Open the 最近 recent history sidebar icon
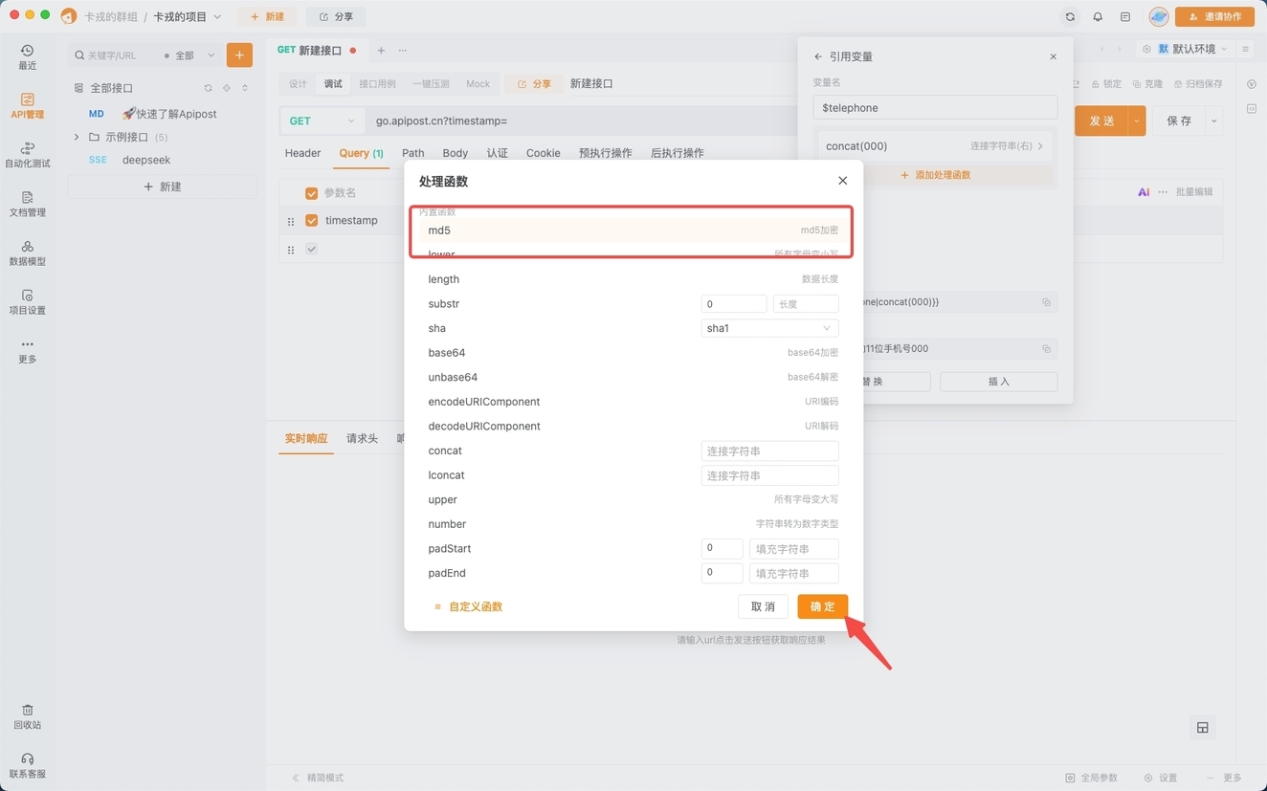The height and width of the screenshot is (791, 1267). [x=27, y=56]
